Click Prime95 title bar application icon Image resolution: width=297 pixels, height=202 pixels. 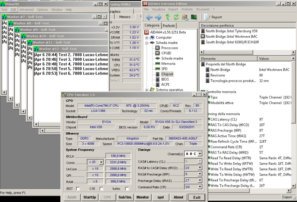coord(2,4)
